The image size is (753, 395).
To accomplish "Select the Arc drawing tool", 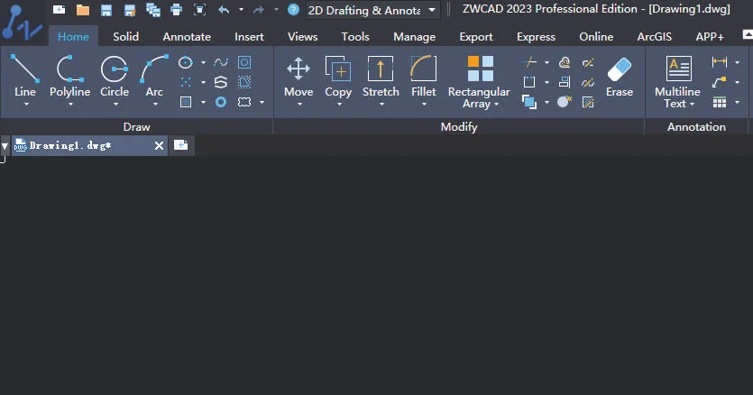I will (154, 75).
